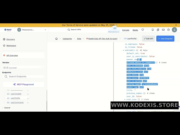
Task: Click the user_is_contributor: false line
Action: (x=141, y=57)
